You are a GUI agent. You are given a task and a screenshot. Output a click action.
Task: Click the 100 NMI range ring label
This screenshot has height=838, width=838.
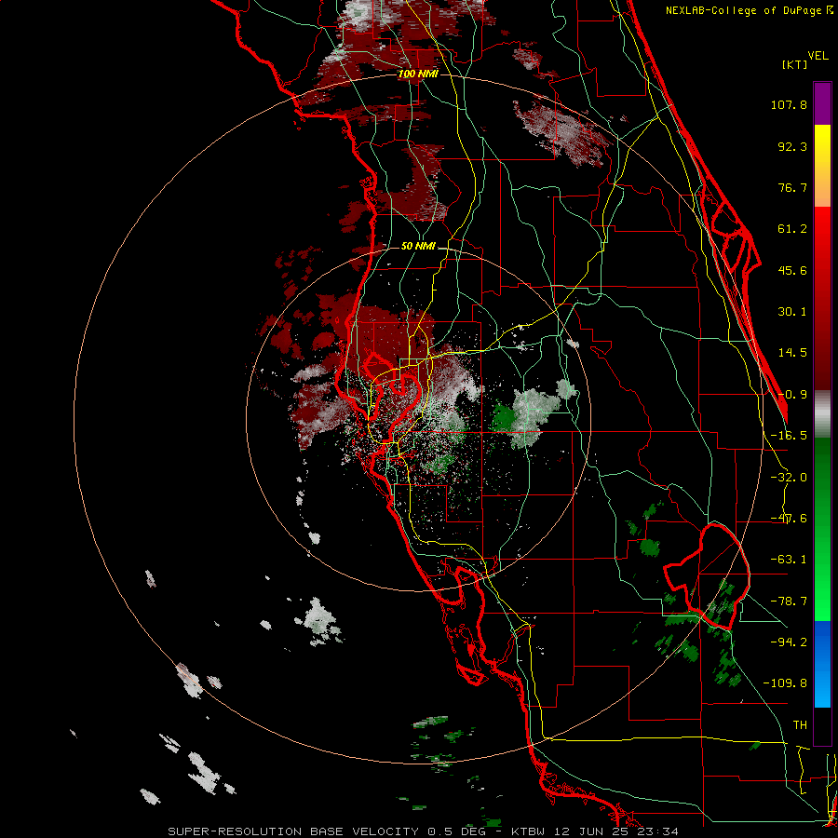(x=418, y=74)
